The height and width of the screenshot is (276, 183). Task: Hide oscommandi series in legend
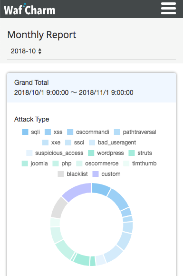coord(88,132)
